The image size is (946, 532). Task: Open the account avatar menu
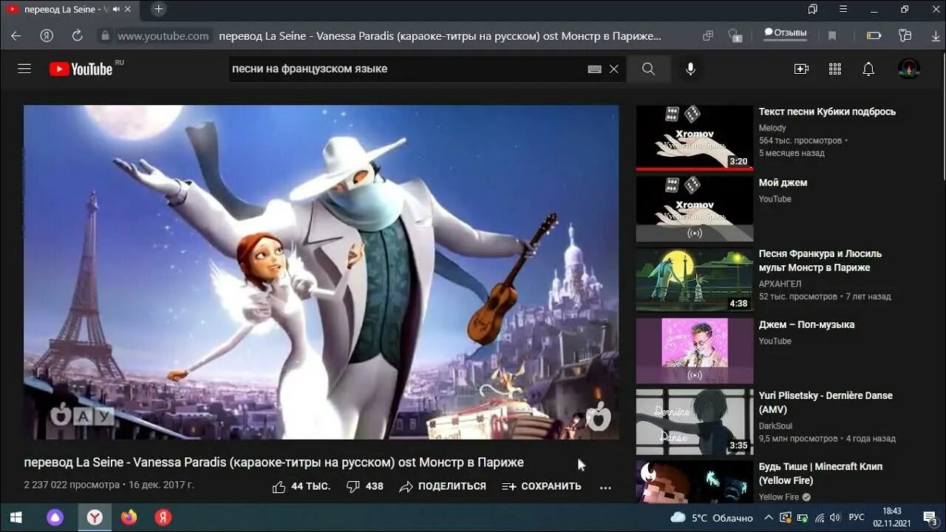point(909,69)
